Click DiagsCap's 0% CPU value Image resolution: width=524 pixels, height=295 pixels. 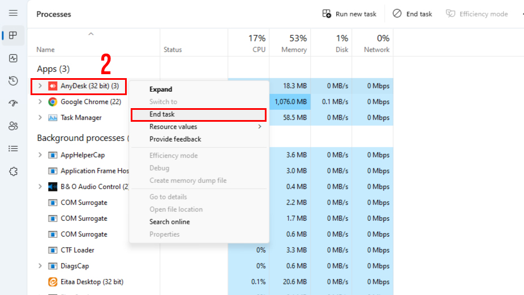click(x=261, y=266)
